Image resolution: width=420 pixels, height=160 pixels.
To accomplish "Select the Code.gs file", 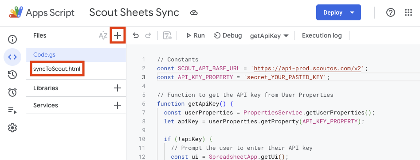I will pyautogui.click(x=76, y=55).
